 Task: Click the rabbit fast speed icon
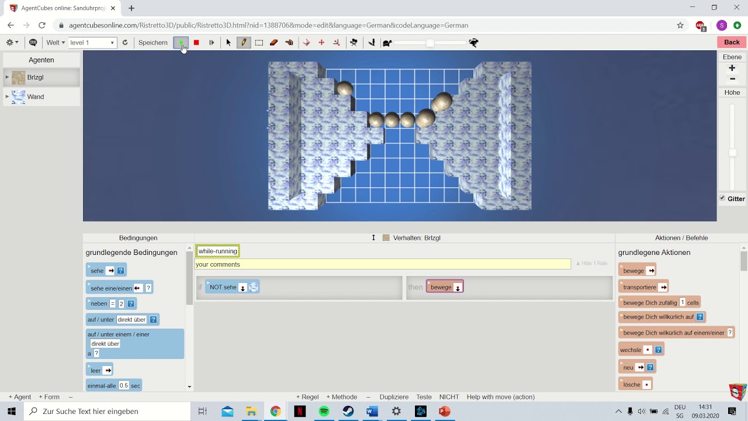(474, 42)
